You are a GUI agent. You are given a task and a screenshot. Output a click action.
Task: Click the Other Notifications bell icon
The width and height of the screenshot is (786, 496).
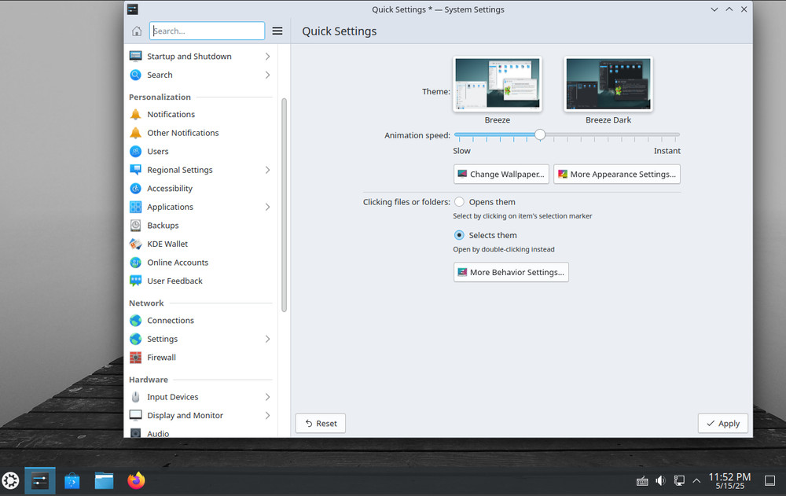coord(135,133)
